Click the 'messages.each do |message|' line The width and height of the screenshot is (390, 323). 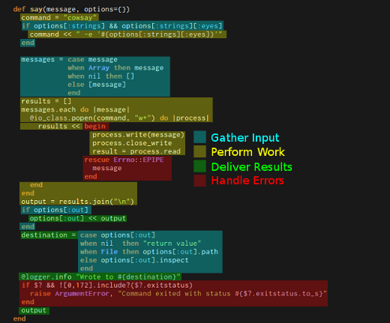pyautogui.click(x=76, y=109)
